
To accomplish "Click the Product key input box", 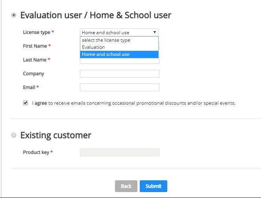I will pyautogui.click(x=119, y=152).
